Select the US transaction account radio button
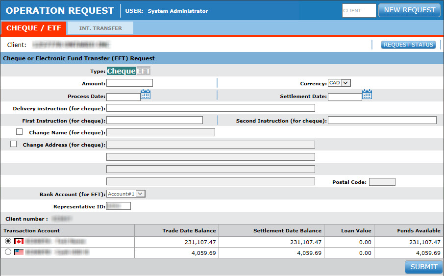 [x=8, y=252]
